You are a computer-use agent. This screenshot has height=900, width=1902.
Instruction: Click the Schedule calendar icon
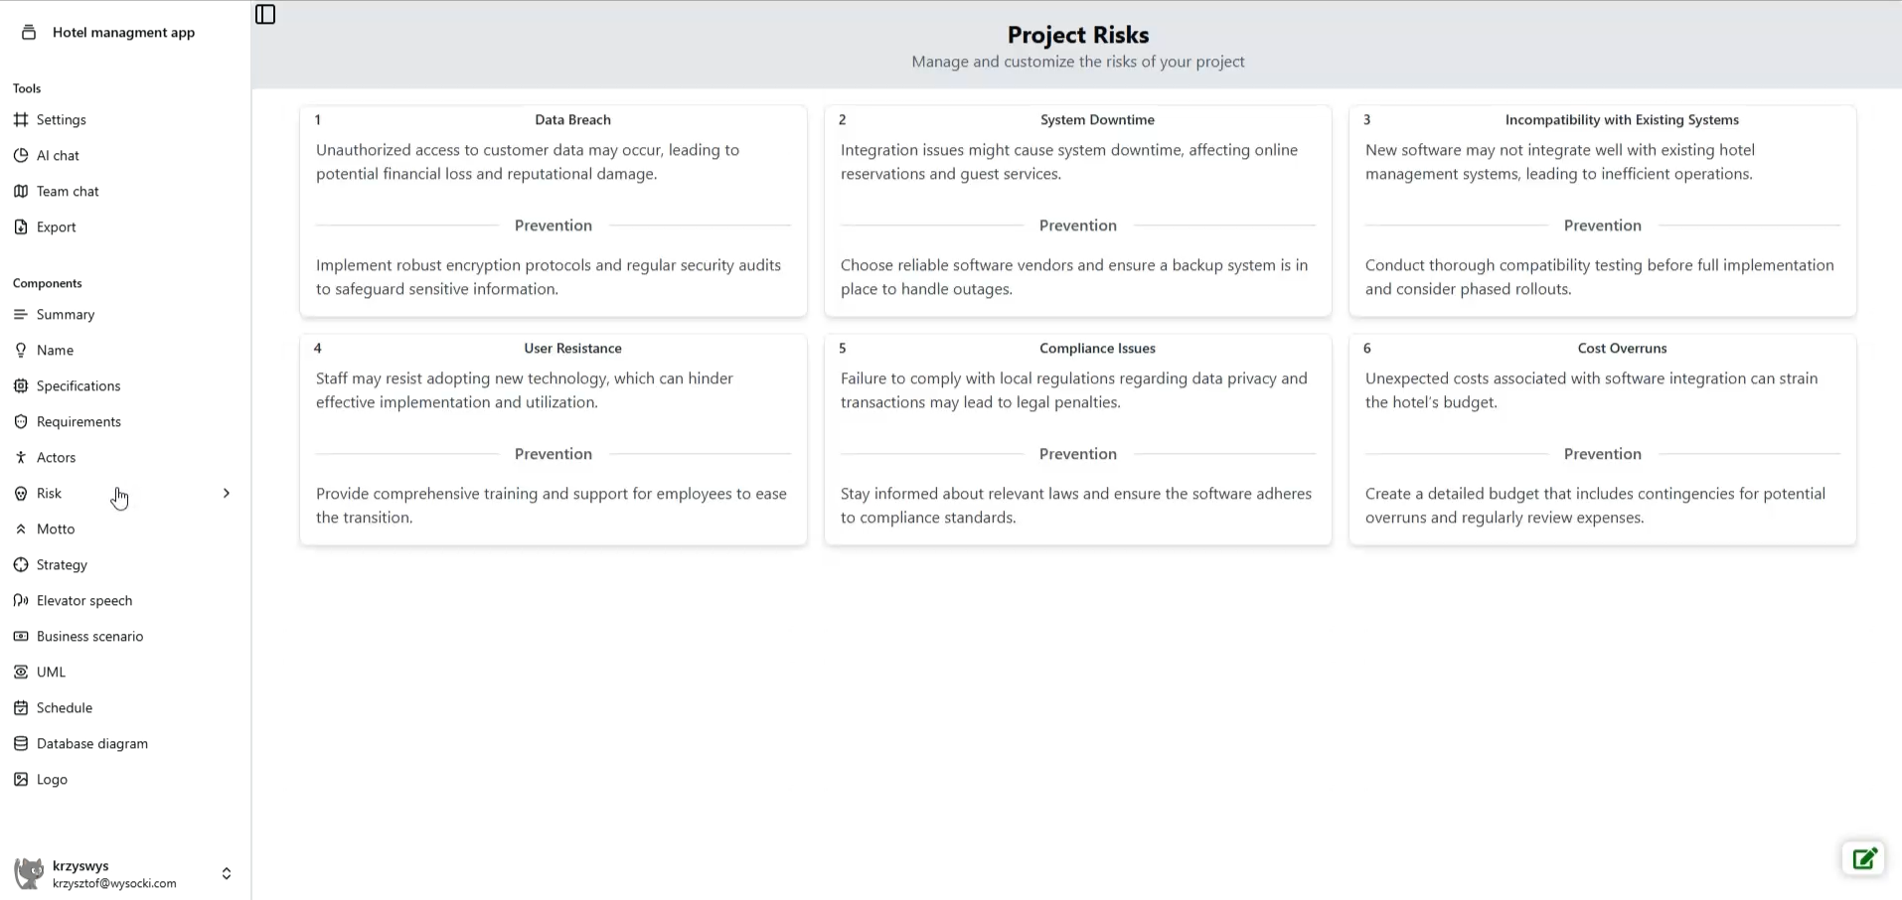click(x=21, y=708)
